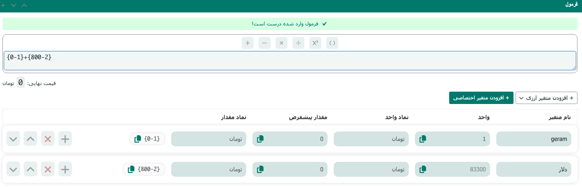Copy the default value of the geram row

pyautogui.click(x=260, y=139)
